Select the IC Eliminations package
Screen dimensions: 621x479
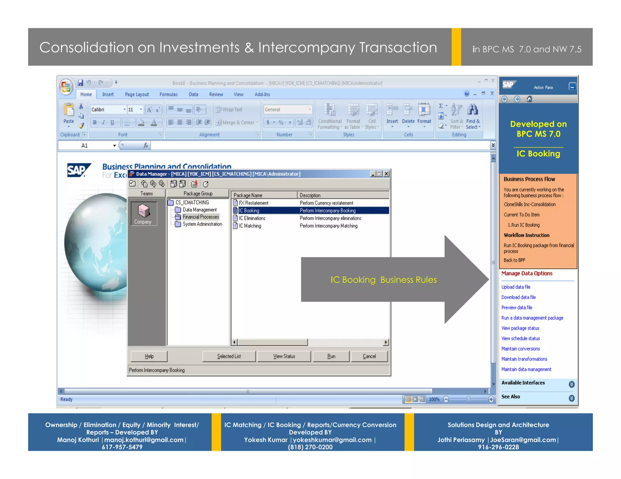pyautogui.click(x=311, y=218)
